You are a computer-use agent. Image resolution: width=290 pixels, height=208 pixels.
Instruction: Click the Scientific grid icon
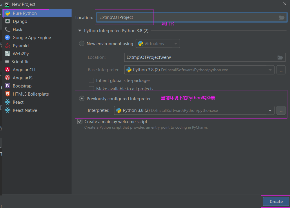pos(7,62)
